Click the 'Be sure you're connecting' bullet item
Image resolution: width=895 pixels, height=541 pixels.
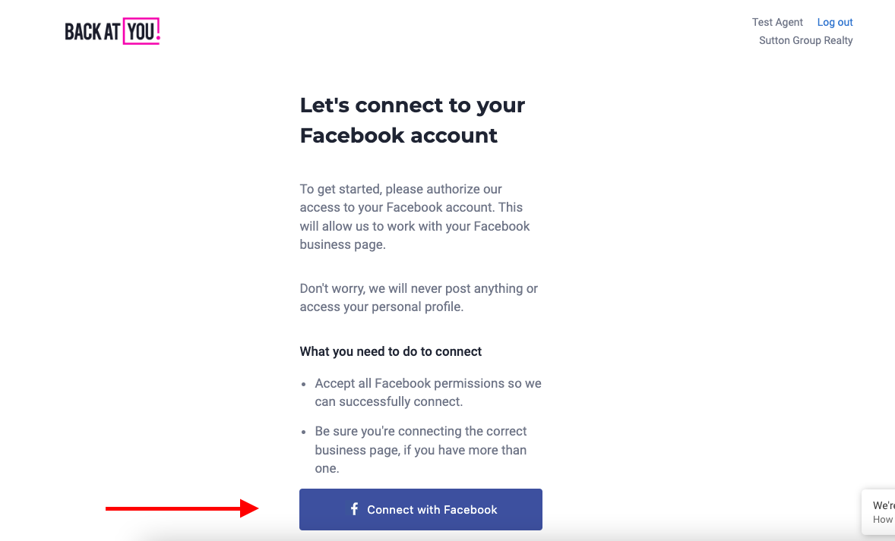coord(421,450)
